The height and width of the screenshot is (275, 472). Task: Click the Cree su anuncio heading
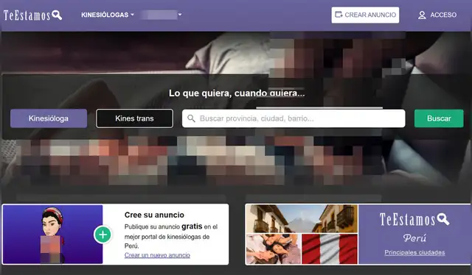pos(154,215)
